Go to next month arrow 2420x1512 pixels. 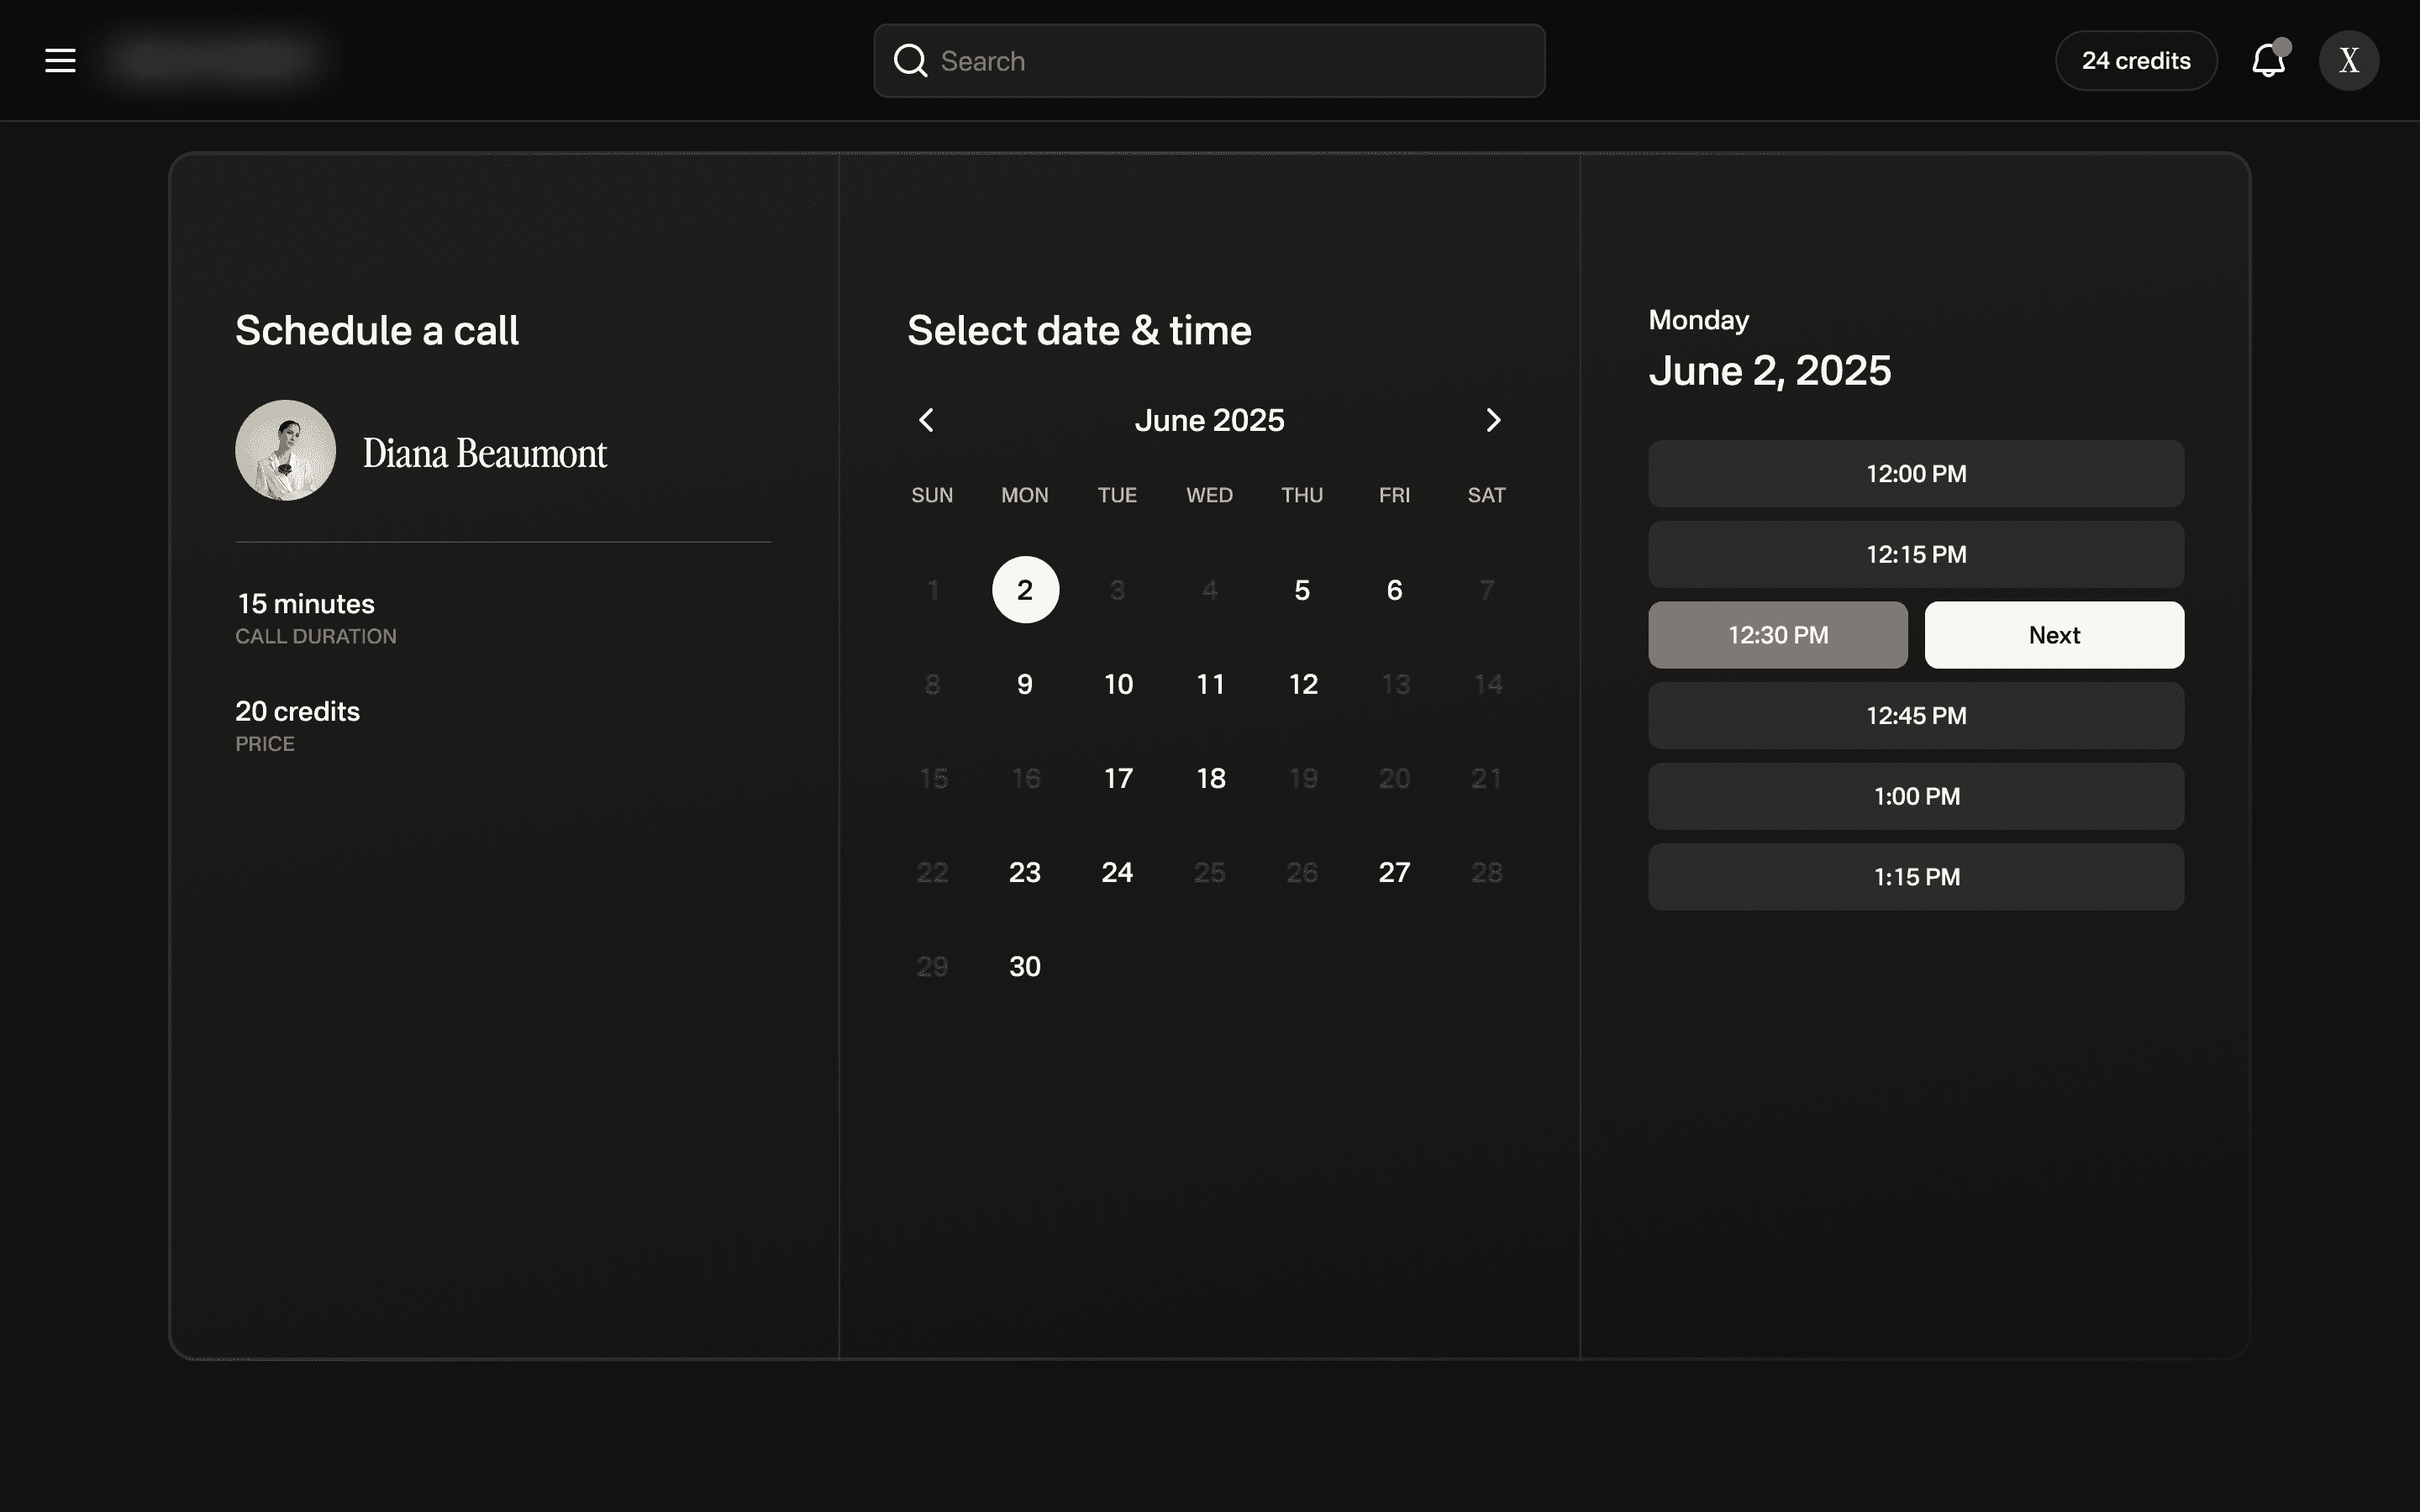point(1493,420)
